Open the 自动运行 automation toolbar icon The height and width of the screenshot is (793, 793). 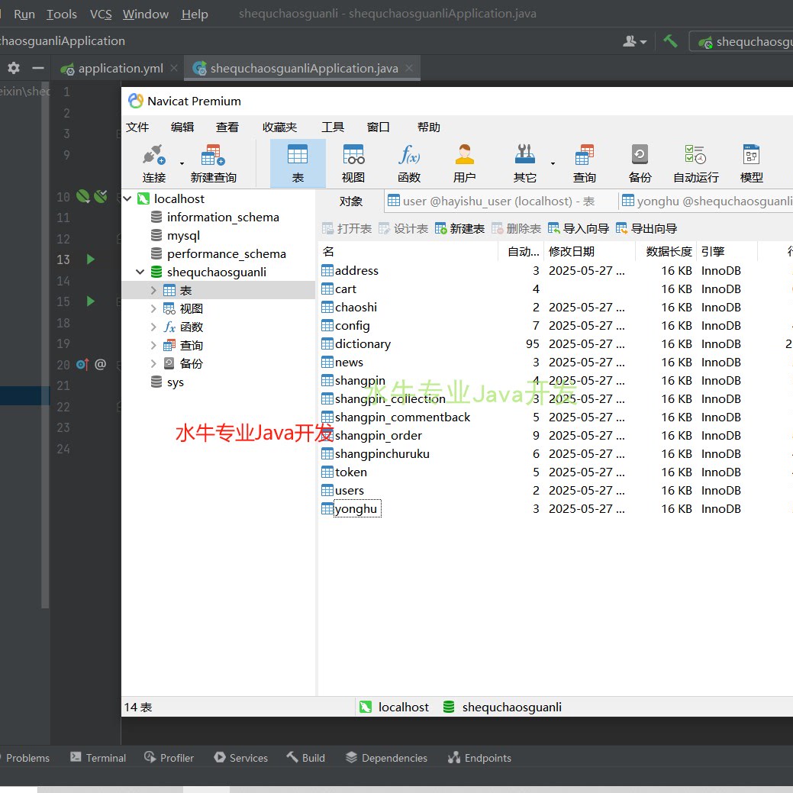pos(695,155)
